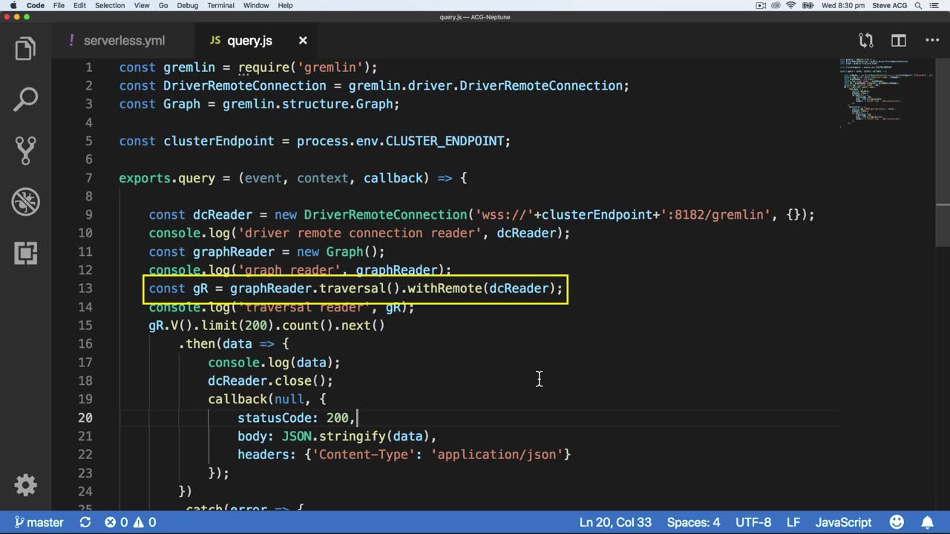Click the smiley feedback icon

coord(897,522)
